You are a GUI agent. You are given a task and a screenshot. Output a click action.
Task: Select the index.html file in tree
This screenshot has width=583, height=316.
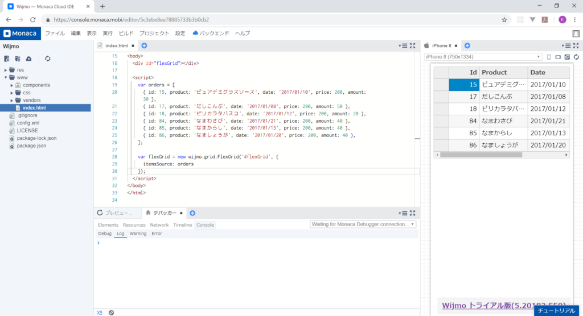(46, 107)
